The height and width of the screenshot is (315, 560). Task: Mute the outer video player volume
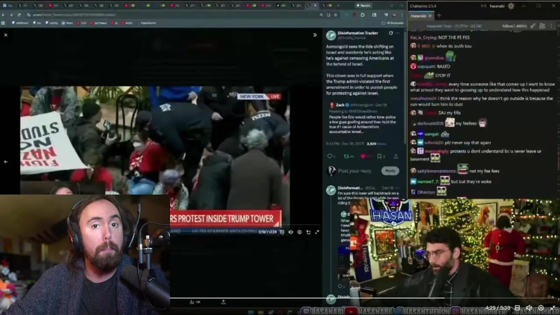[529, 308]
